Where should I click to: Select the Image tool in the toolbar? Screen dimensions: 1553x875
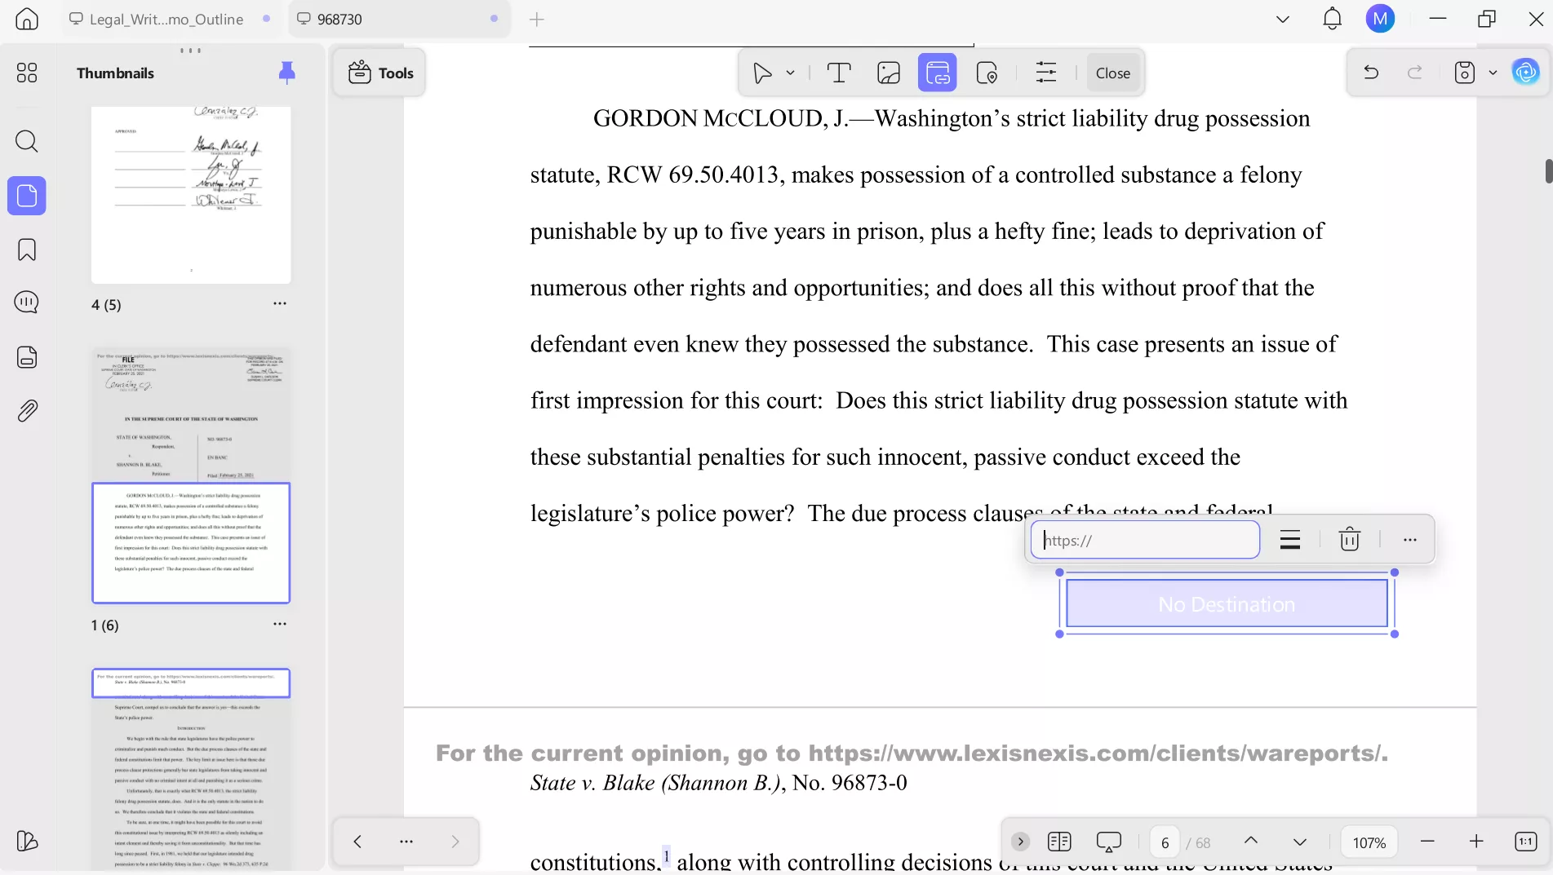click(888, 73)
